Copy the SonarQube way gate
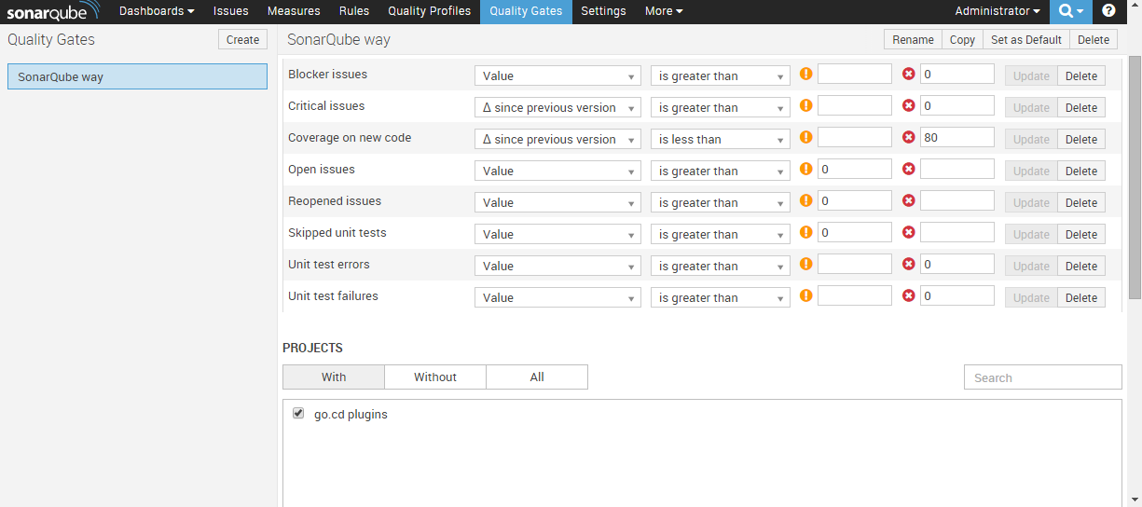 click(x=962, y=39)
